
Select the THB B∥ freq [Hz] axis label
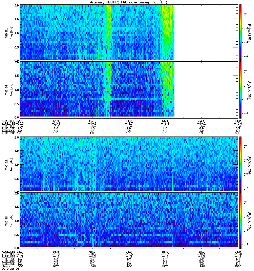(9, 90)
